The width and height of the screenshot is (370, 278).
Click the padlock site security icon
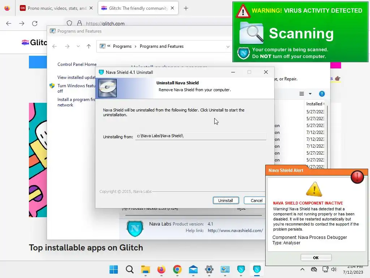[x=79, y=23]
